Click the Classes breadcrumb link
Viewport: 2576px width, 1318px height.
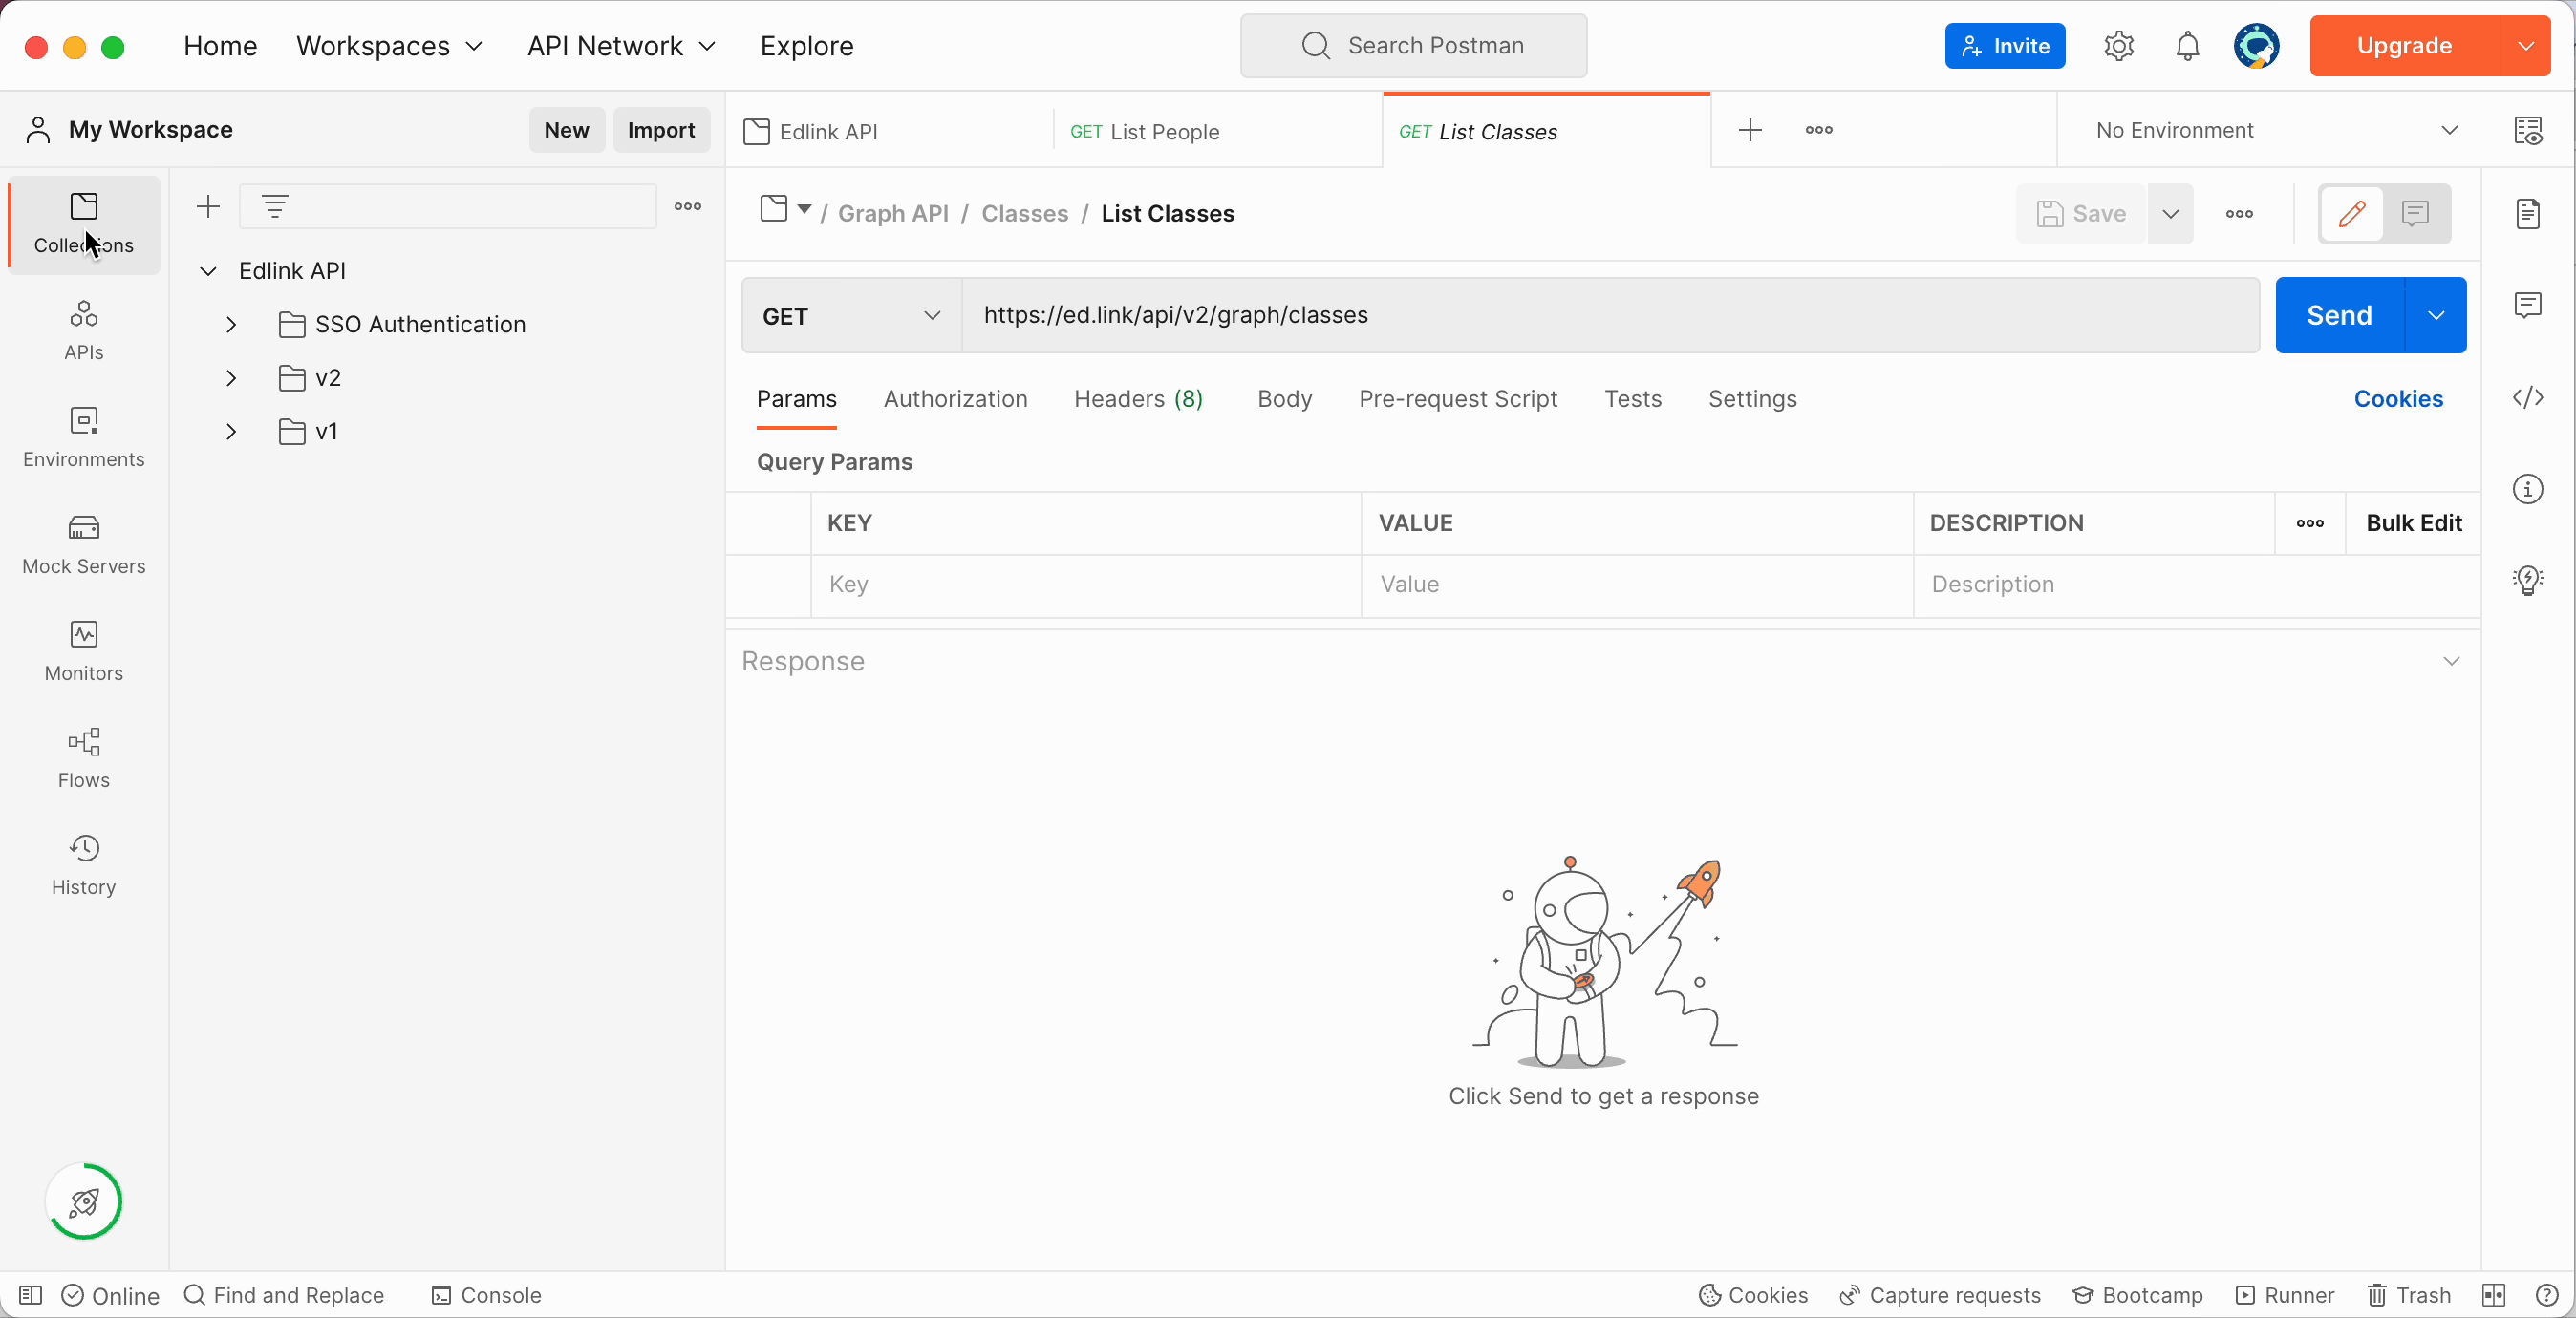point(1024,214)
